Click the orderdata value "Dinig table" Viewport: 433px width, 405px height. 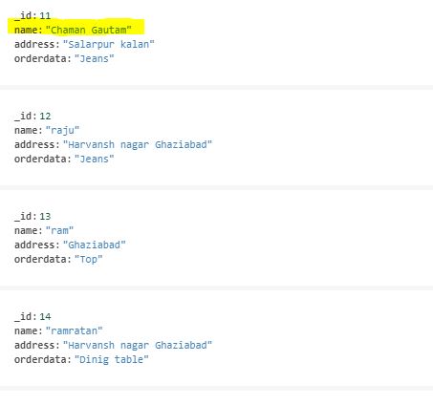click(x=112, y=359)
